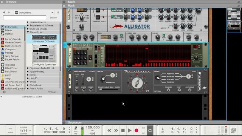Select Effects in browser sidebar
The width and height of the screenshot is (242, 136).
tap(8, 30)
